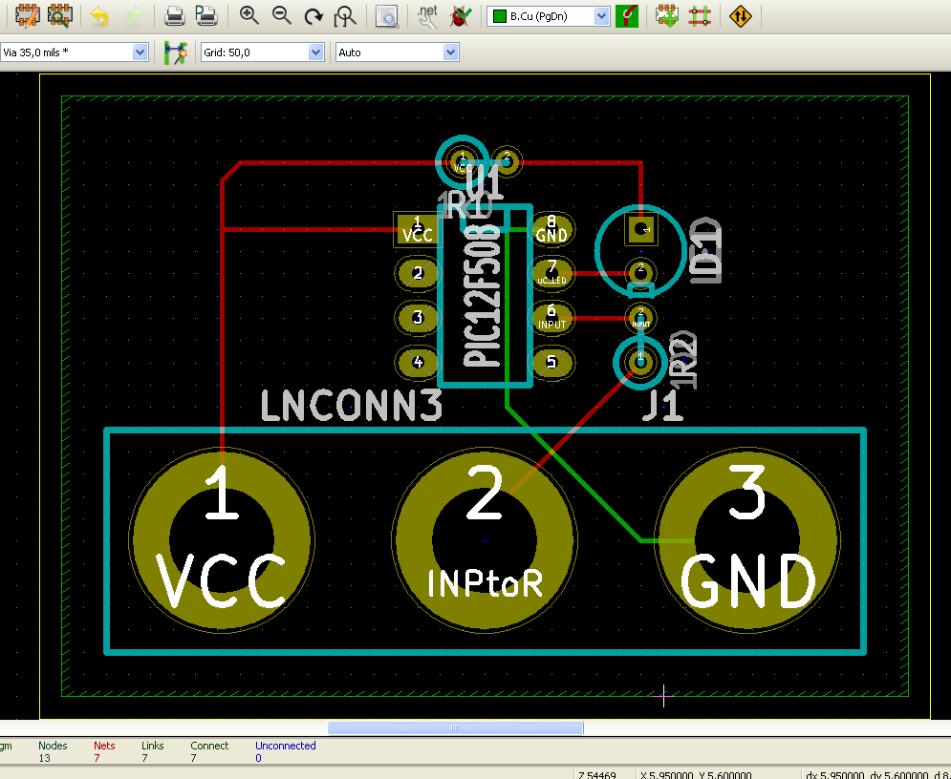The height and width of the screenshot is (779, 951).
Task: Click the Nodes count in status bar
Action: tap(45, 758)
